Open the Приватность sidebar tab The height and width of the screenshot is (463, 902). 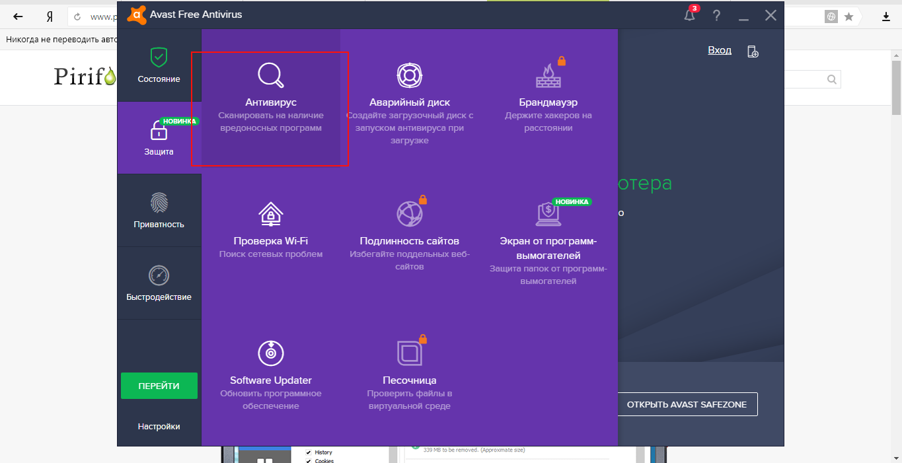[x=159, y=211]
